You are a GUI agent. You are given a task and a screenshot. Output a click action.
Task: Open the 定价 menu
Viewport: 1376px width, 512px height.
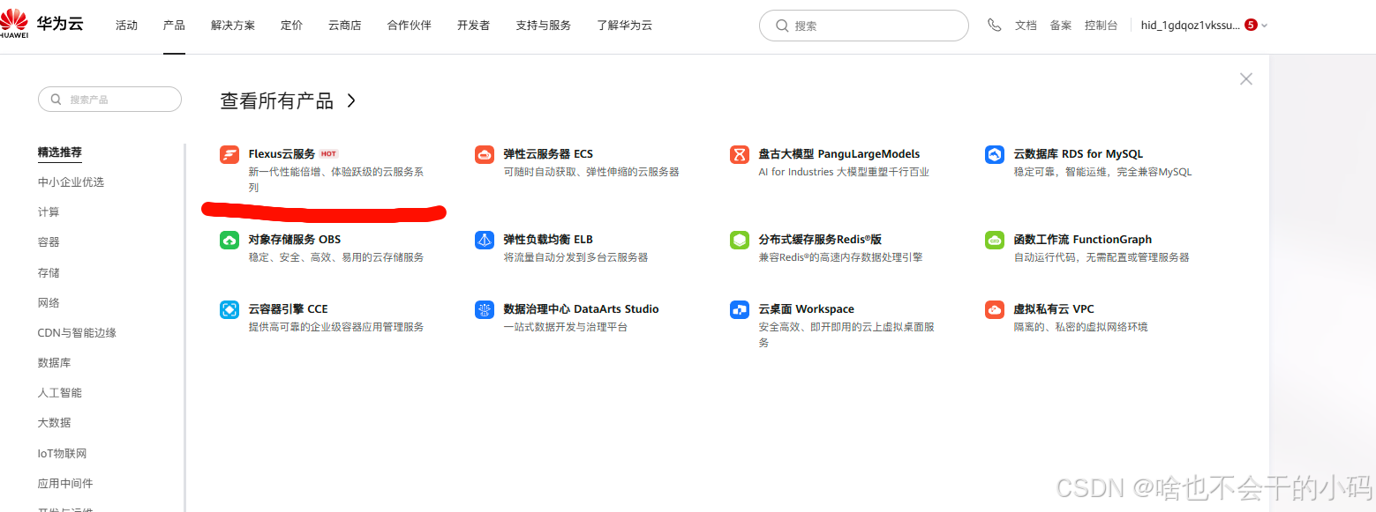(x=291, y=26)
